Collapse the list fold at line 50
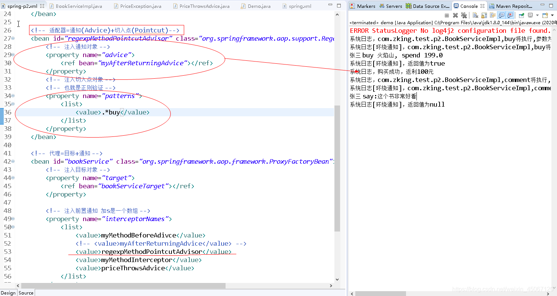 pos(13,227)
